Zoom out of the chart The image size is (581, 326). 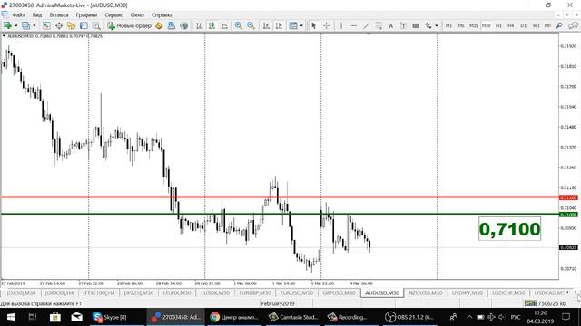tap(251, 25)
